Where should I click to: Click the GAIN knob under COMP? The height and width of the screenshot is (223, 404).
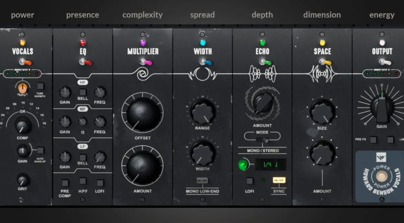coord(23,151)
